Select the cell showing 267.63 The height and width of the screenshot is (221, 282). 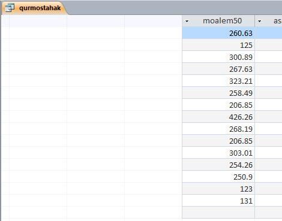pos(218,69)
